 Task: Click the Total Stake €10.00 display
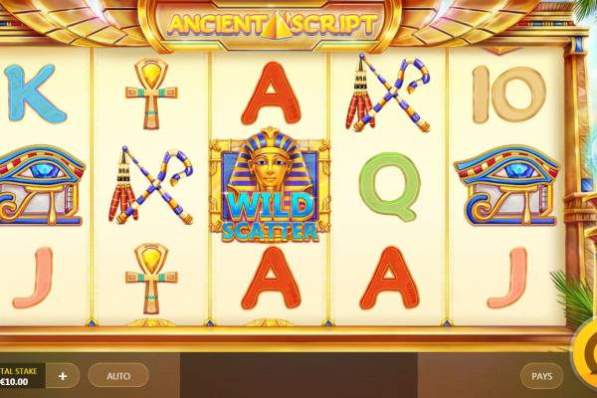[22, 376]
